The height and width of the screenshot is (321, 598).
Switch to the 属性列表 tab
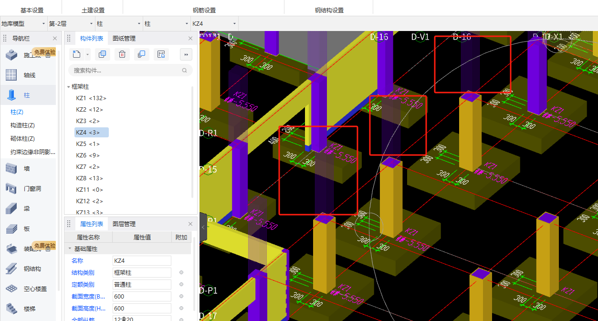point(92,224)
